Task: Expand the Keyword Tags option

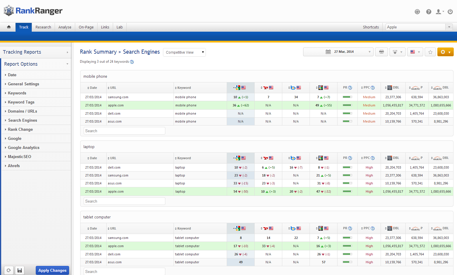Action: pos(21,102)
